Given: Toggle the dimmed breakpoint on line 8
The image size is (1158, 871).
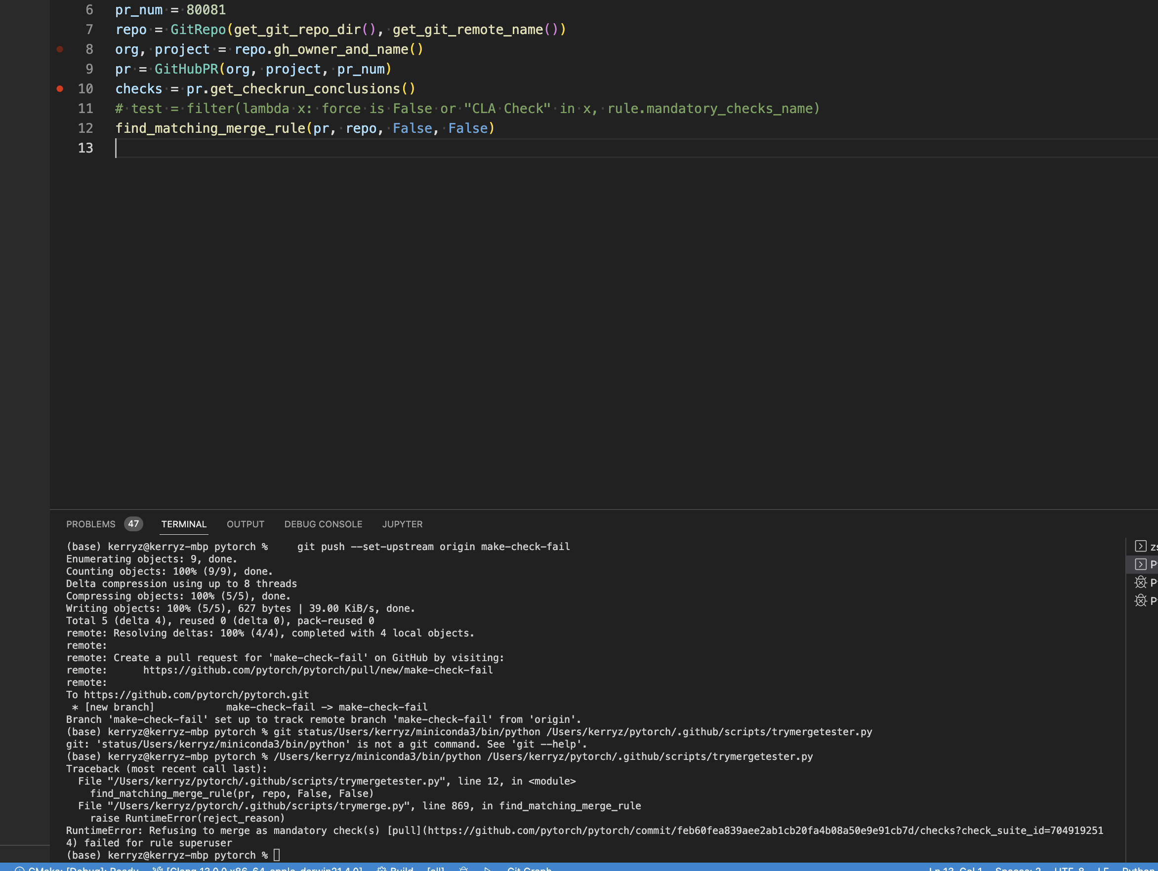Looking at the screenshot, I should [x=60, y=49].
